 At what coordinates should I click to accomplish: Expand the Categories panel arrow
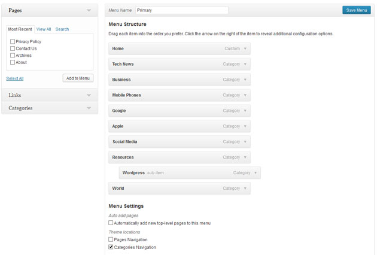pyautogui.click(x=89, y=108)
